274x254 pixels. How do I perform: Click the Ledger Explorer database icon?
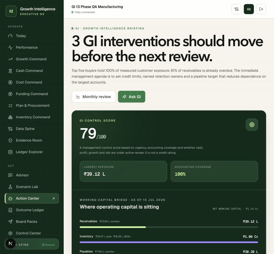[x=10, y=152]
